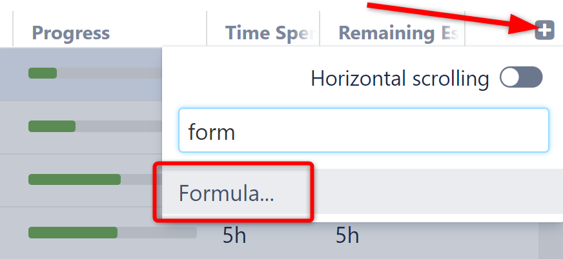Click the Progress column header
The image size is (563, 259).
coord(71,33)
